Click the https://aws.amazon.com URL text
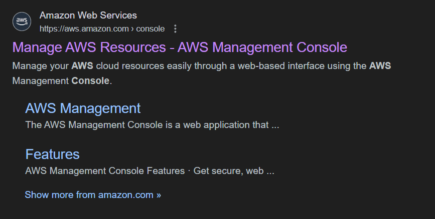This screenshot has width=435, height=219. pyautogui.click(x=84, y=29)
